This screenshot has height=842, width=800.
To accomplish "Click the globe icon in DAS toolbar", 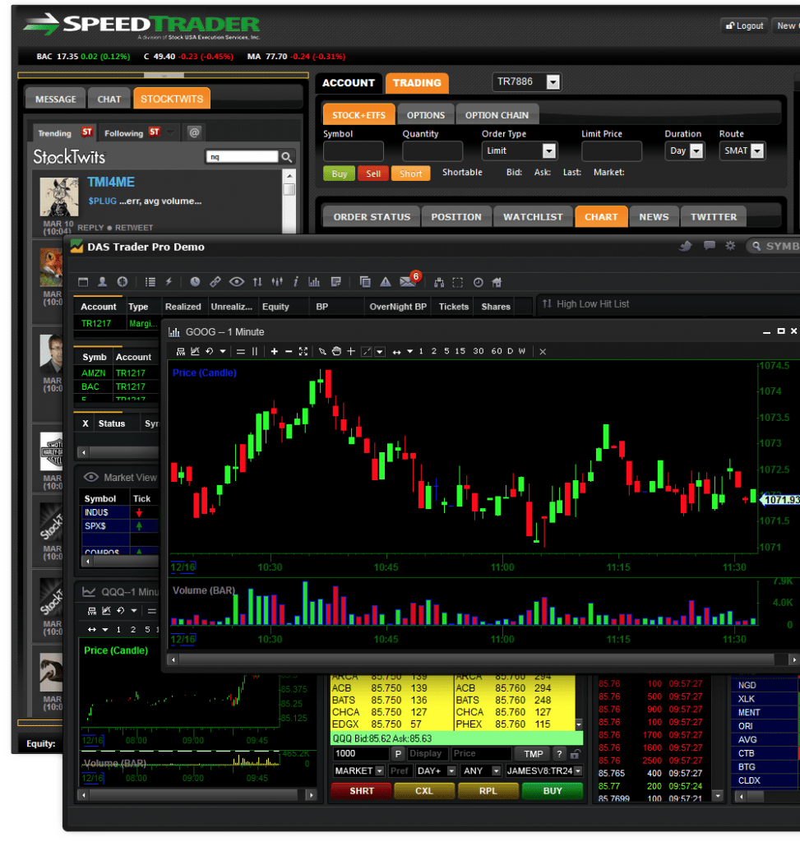I will pos(123,282).
